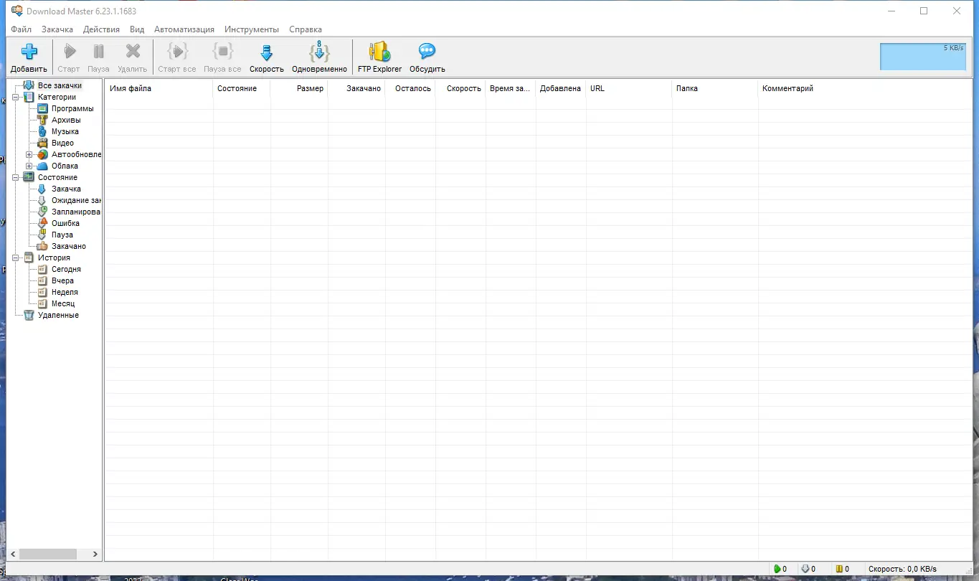Select the Автообновление category
979x581 pixels.
pyautogui.click(x=76, y=154)
